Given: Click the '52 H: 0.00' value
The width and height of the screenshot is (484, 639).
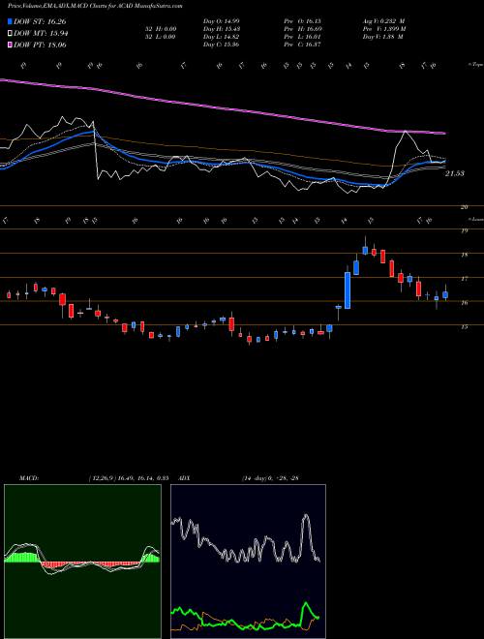Looking at the screenshot, I should pyautogui.click(x=161, y=29).
